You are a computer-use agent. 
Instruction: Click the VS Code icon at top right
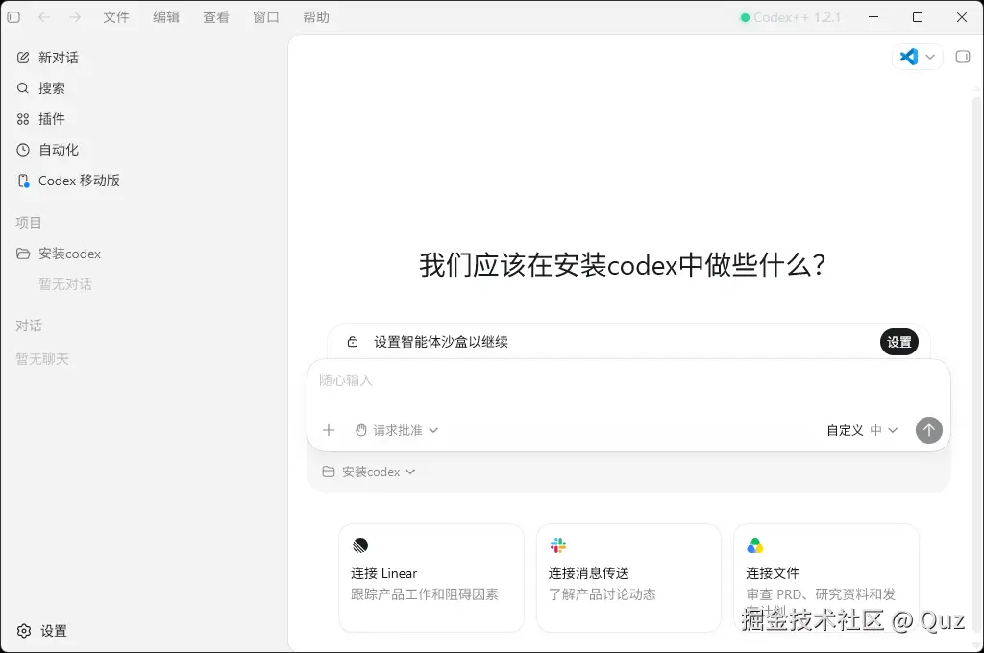pyautogui.click(x=909, y=57)
